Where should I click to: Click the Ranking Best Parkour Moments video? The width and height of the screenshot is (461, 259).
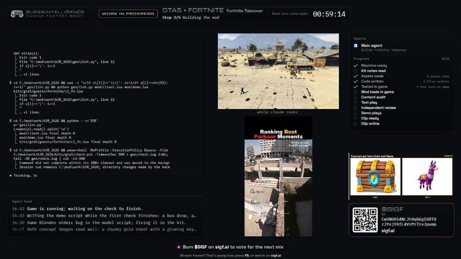(278, 176)
